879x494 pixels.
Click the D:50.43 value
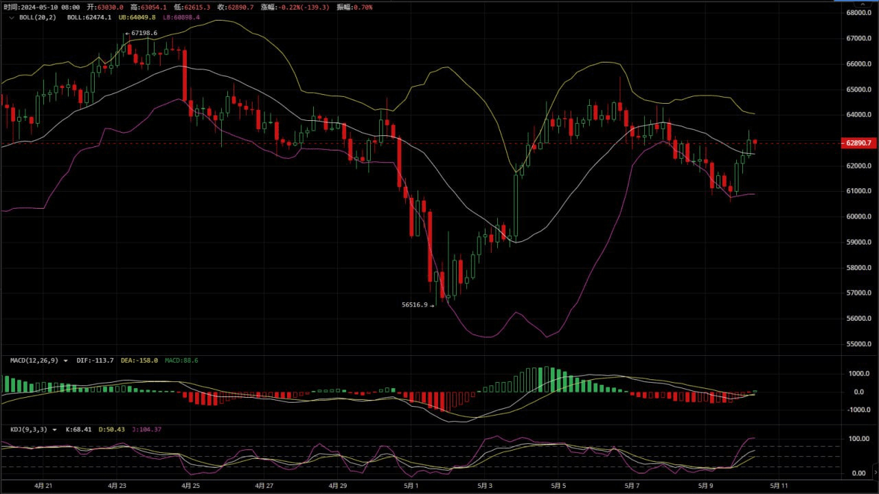111,429
